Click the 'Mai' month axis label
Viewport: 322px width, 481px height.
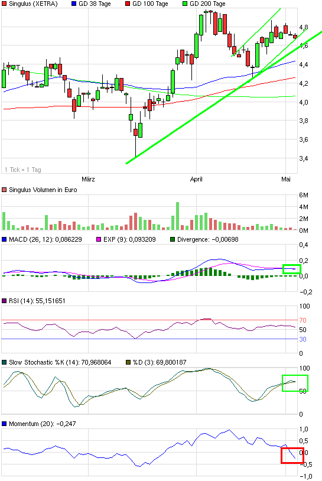click(x=286, y=179)
